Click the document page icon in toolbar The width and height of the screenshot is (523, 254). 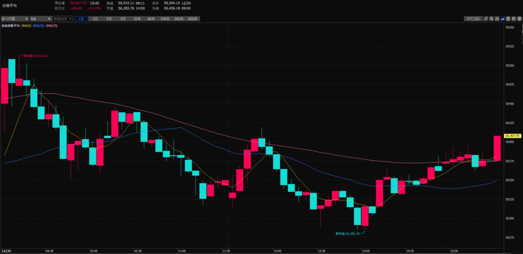[x=508, y=19]
